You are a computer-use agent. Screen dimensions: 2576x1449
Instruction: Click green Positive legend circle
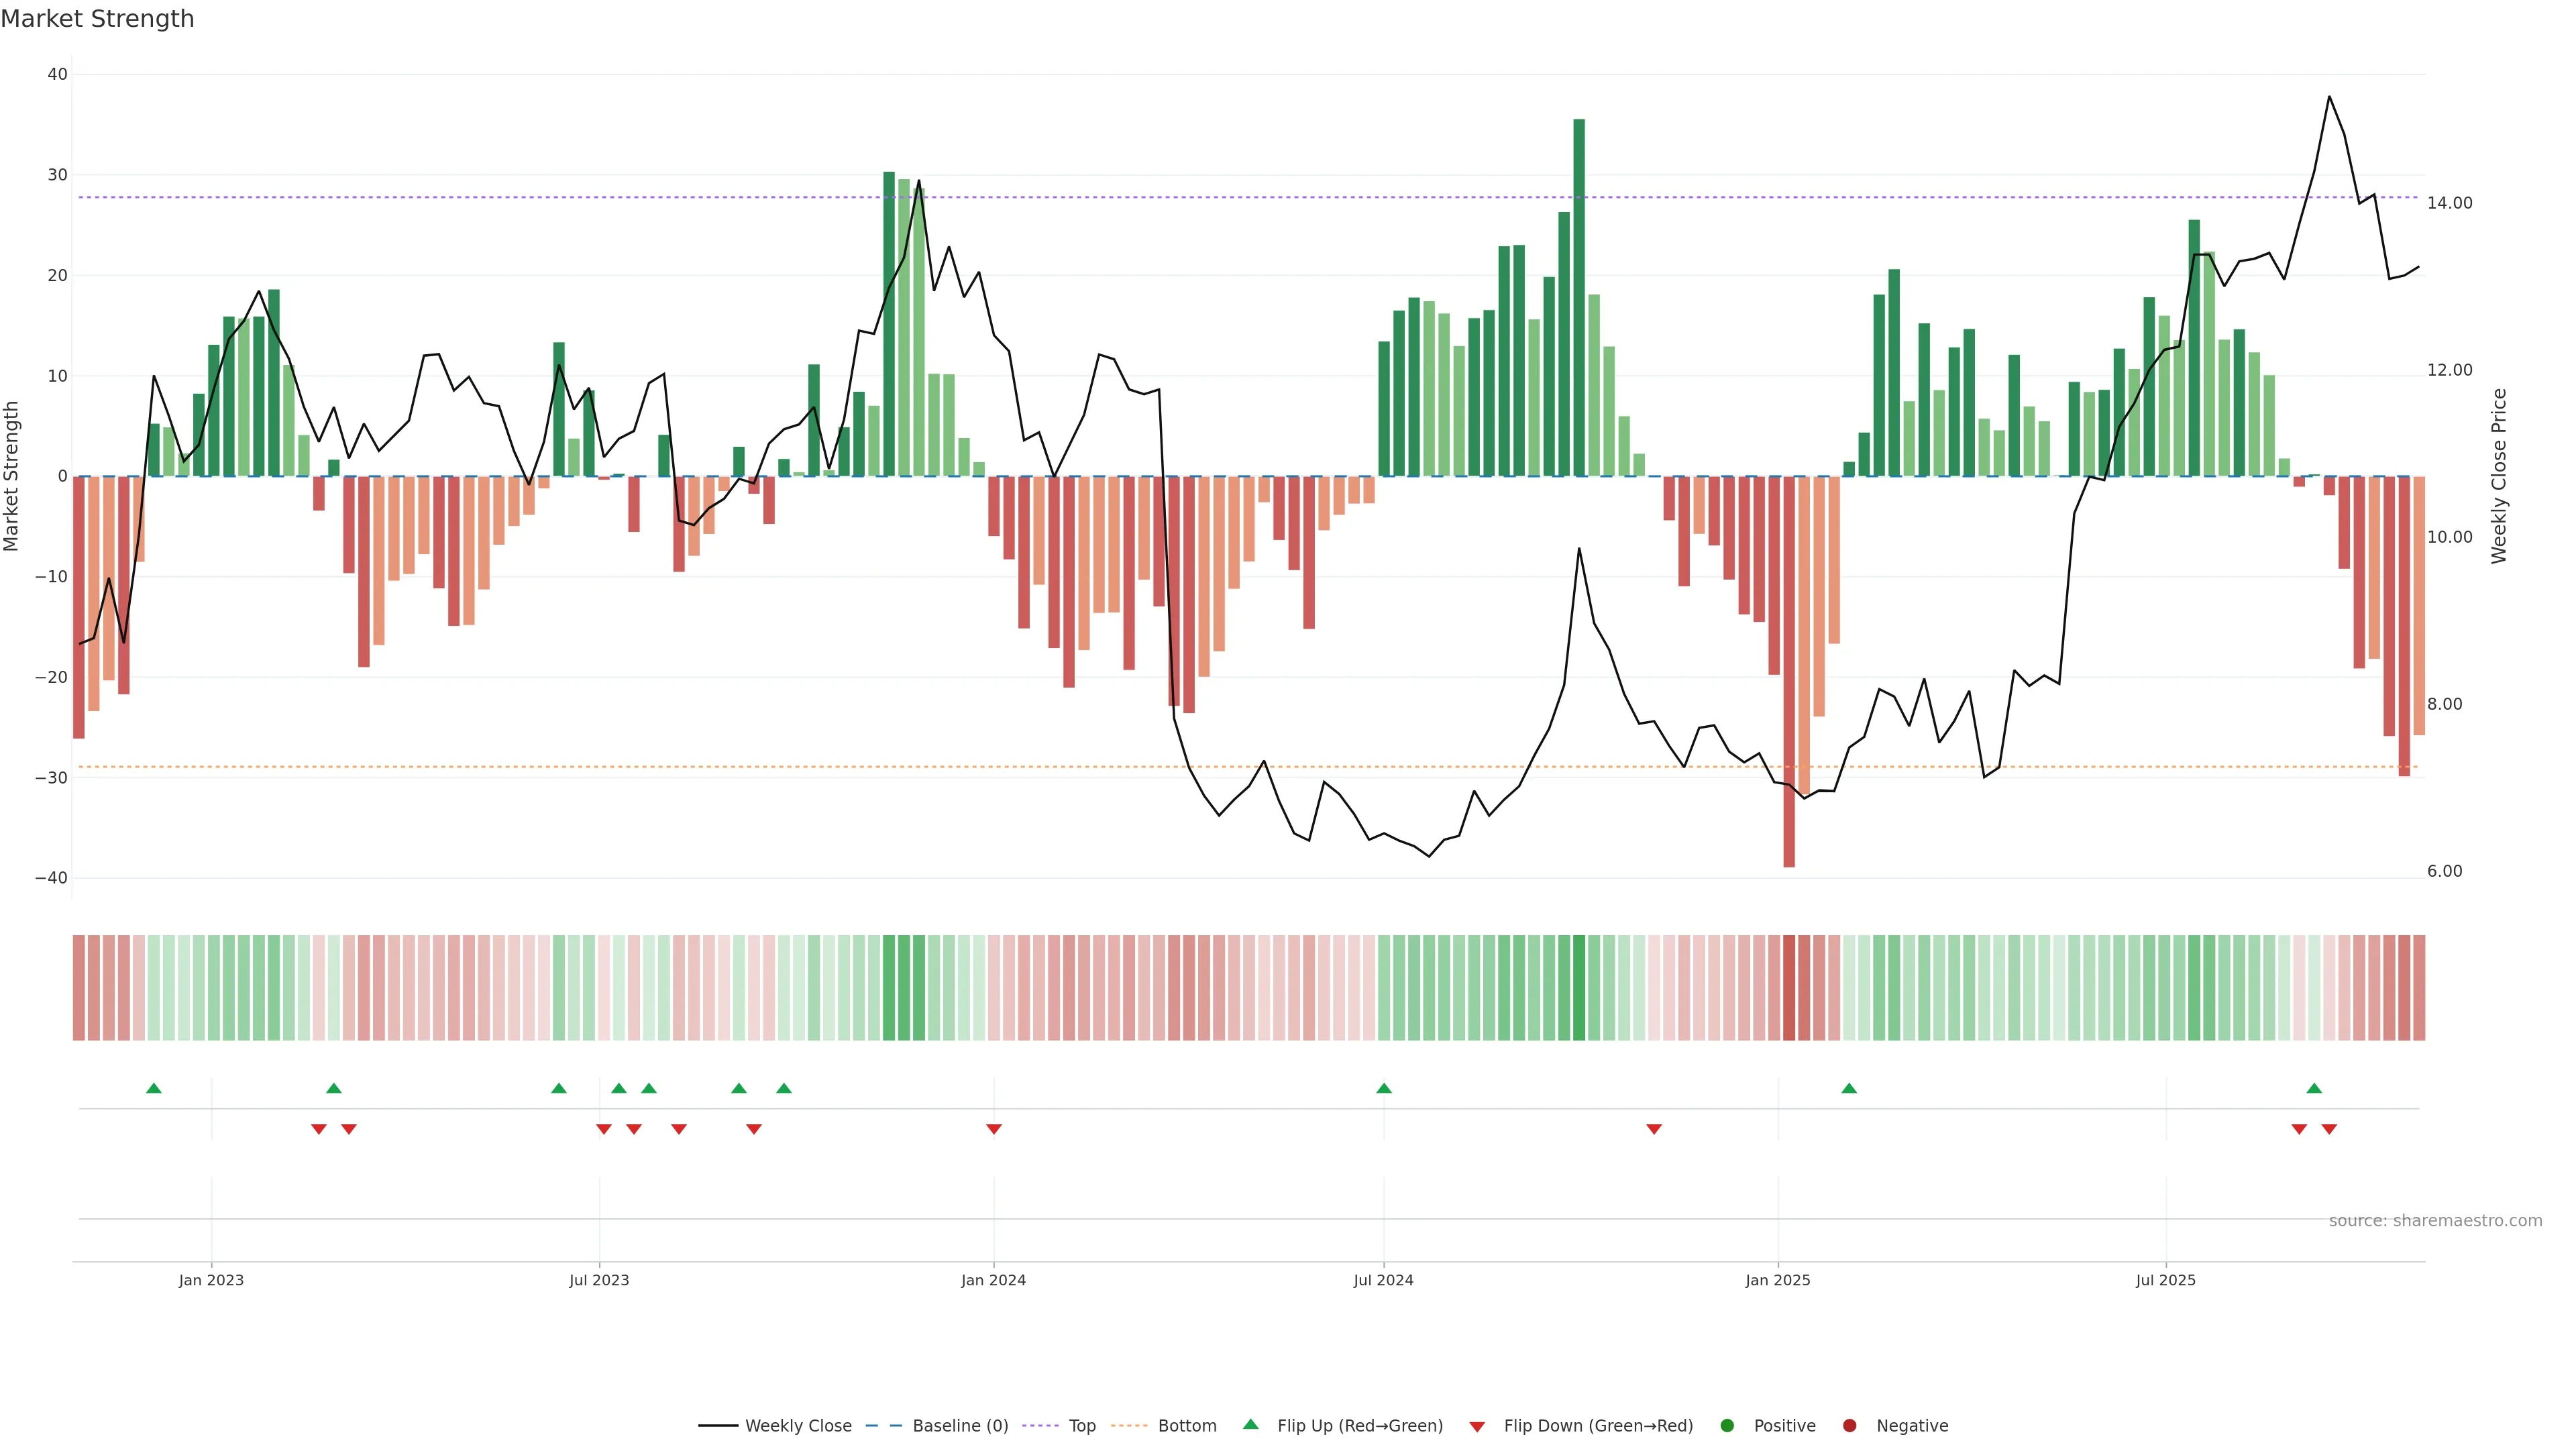pyautogui.click(x=1727, y=1426)
